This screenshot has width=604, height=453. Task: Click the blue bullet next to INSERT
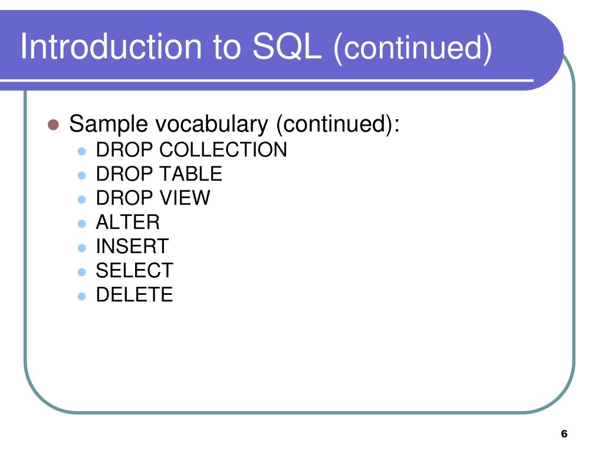tap(81, 248)
